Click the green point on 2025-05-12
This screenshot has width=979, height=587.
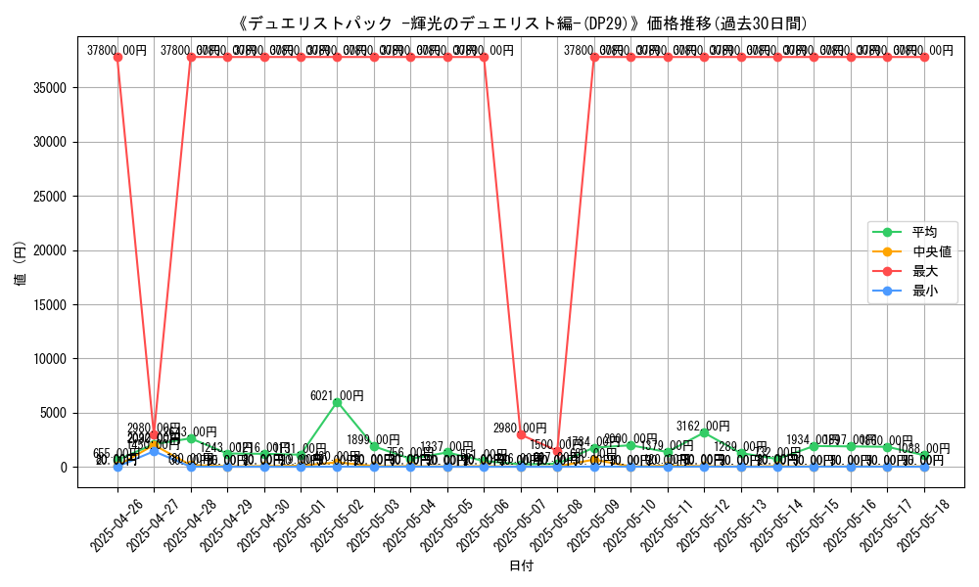(704, 433)
